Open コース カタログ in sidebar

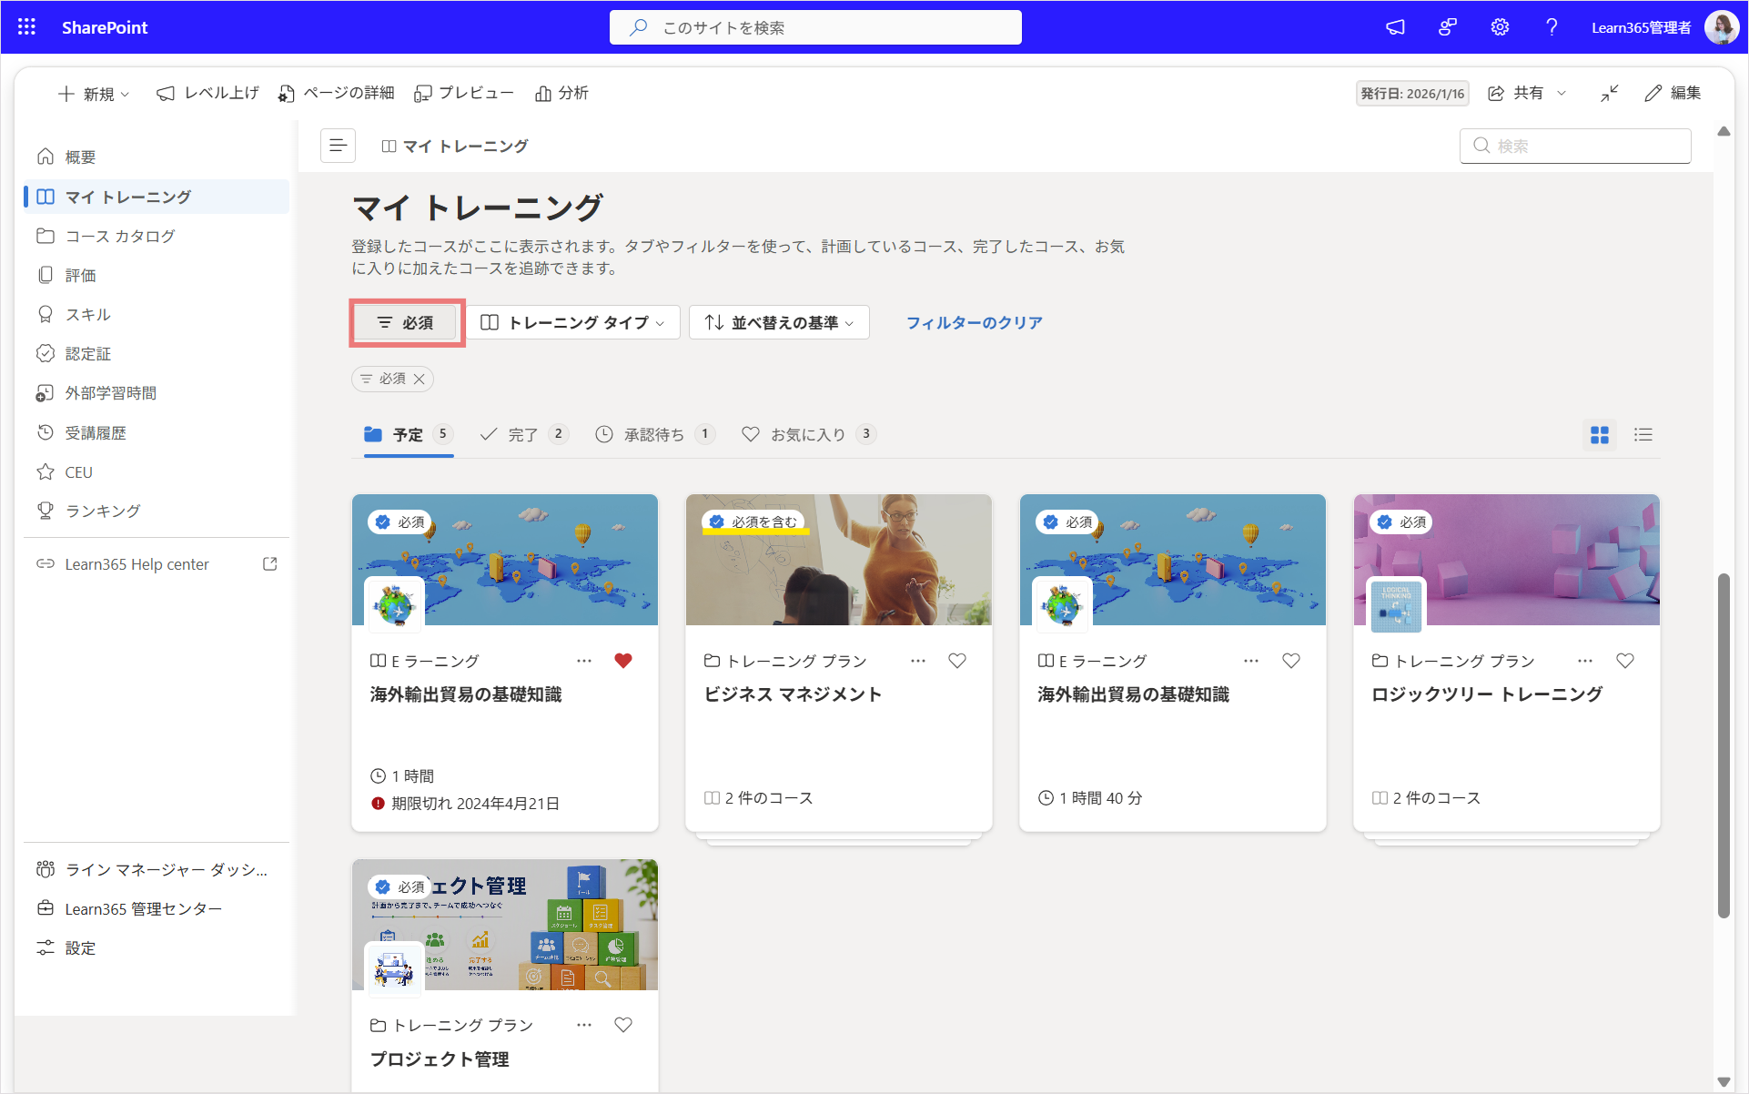tap(157, 236)
